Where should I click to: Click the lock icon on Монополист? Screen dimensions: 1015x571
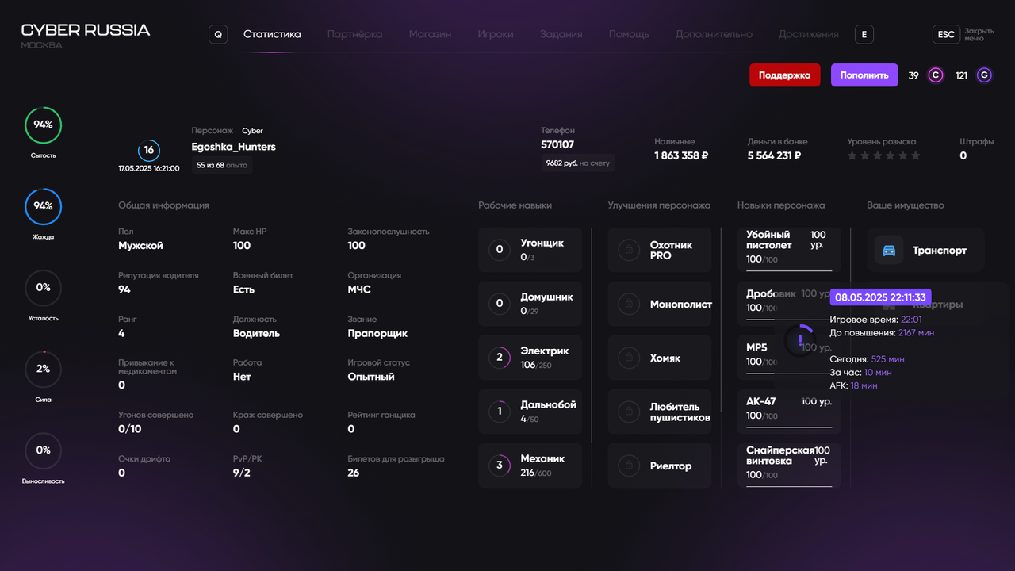pyautogui.click(x=629, y=304)
